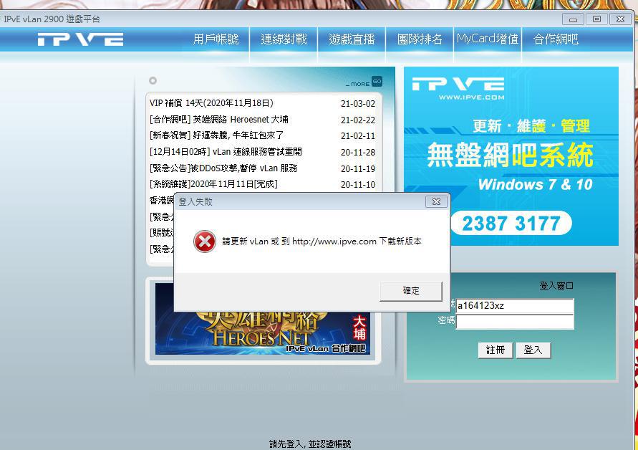Maximize the IPvE vLan window
This screenshot has height=450, width=638.
596,19
